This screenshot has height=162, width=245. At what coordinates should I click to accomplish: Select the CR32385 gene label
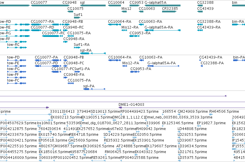point(170,8)
